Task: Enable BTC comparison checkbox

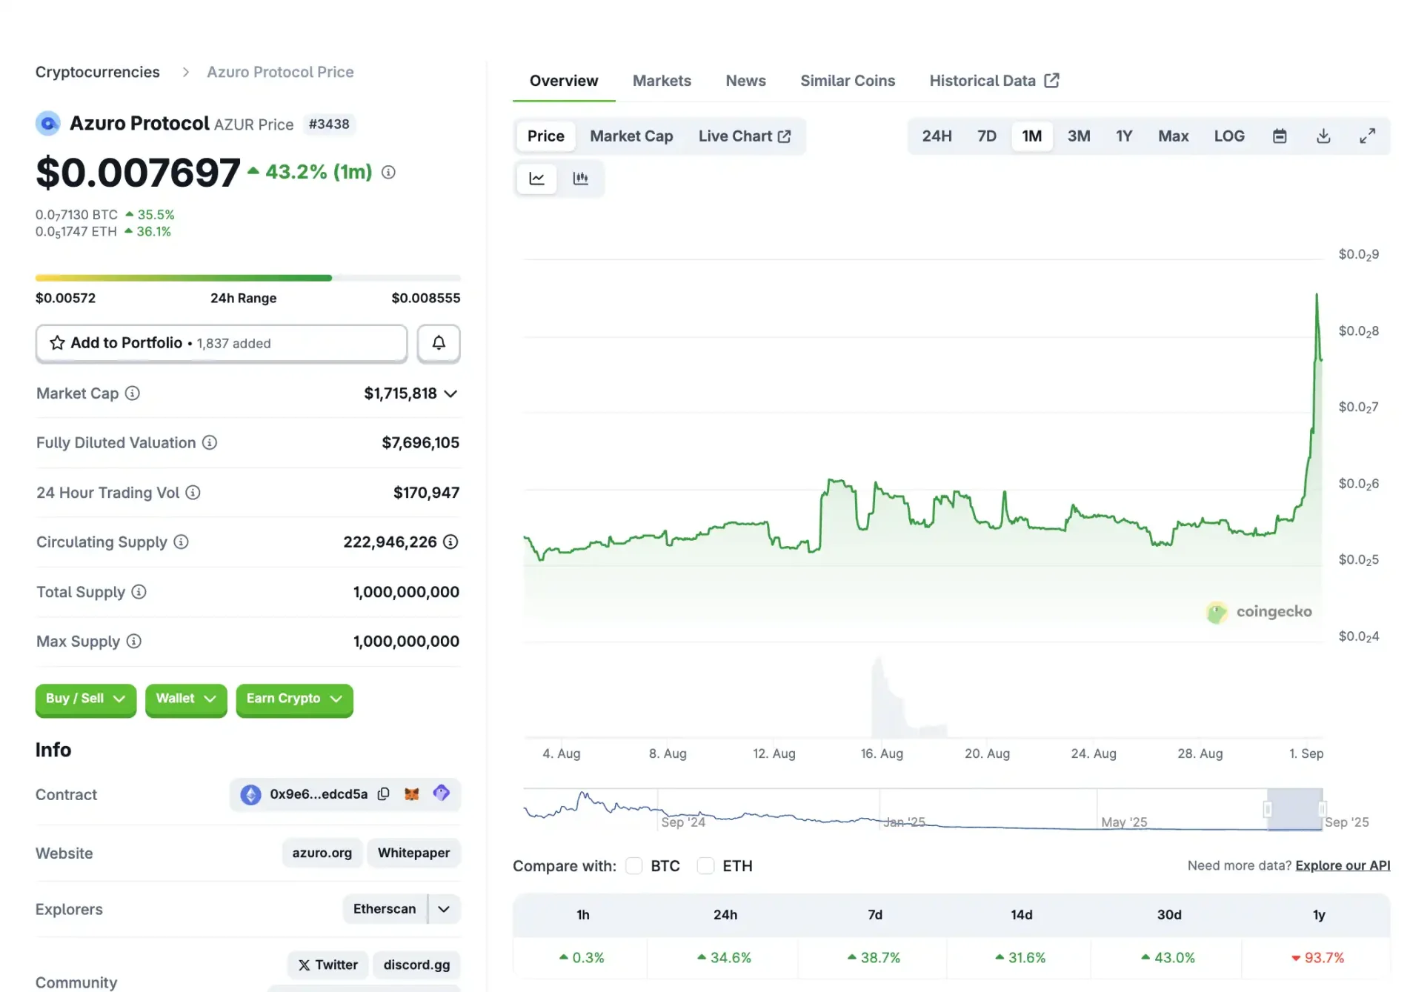Action: coord(633,865)
